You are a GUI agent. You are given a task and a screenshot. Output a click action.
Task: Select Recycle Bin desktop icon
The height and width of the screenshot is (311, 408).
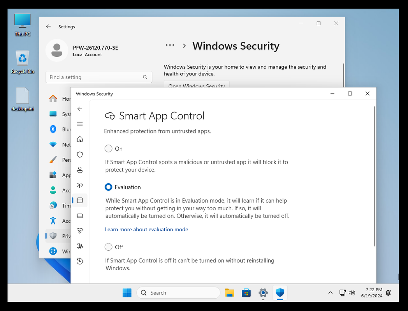[22, 62]
